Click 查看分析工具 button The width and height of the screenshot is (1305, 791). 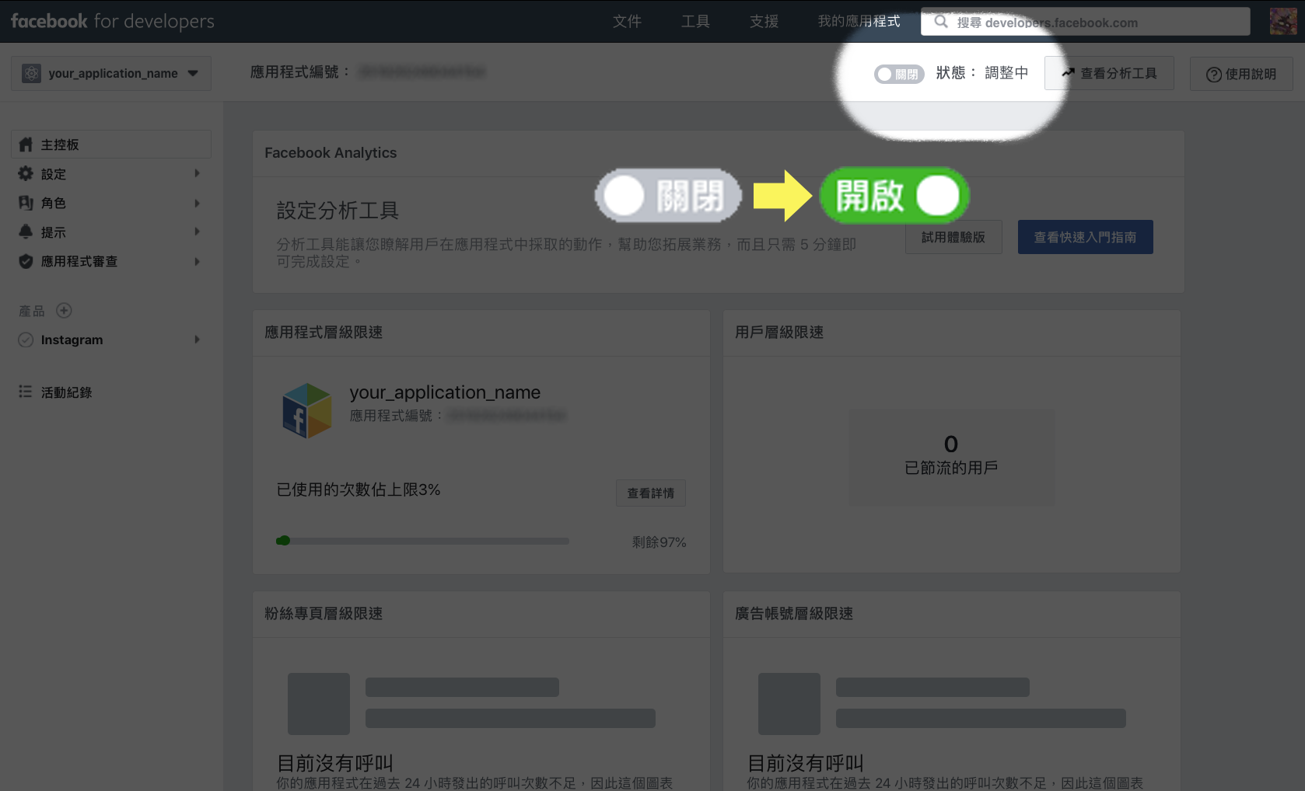pos(1109,73)
